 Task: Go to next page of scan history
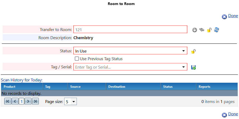[28, 101]
